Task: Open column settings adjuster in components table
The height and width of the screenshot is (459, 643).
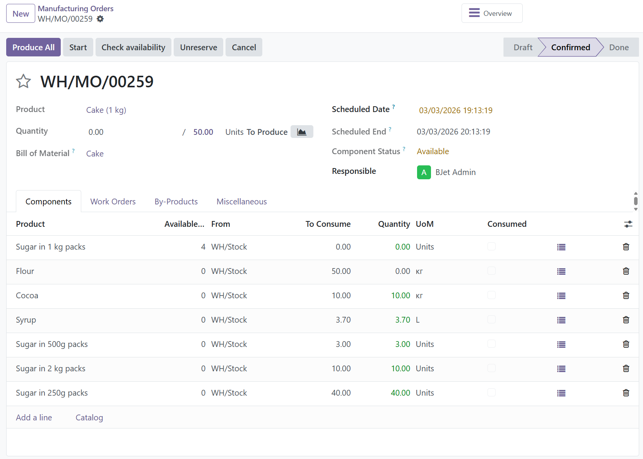Action: [628, 224]
